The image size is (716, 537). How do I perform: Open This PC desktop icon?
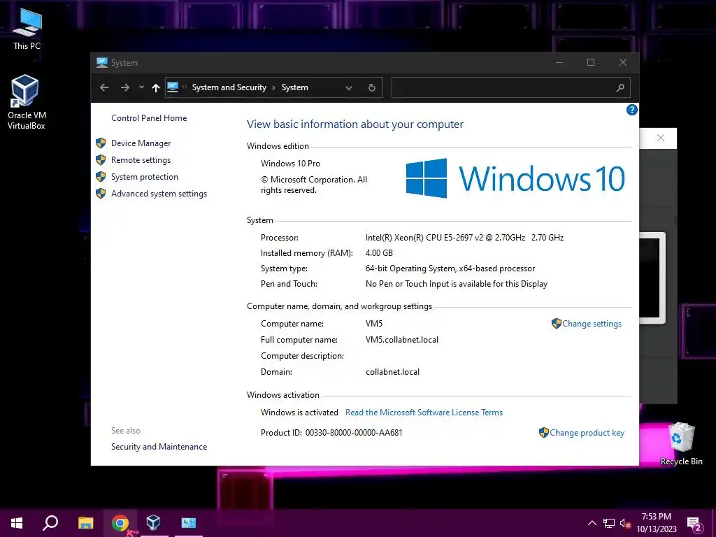pyautogui.click(x=27, y=29)
